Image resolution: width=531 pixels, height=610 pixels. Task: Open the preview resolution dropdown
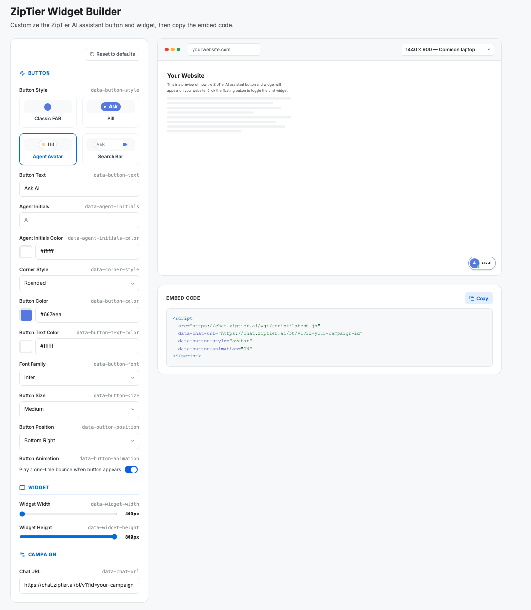448,50
